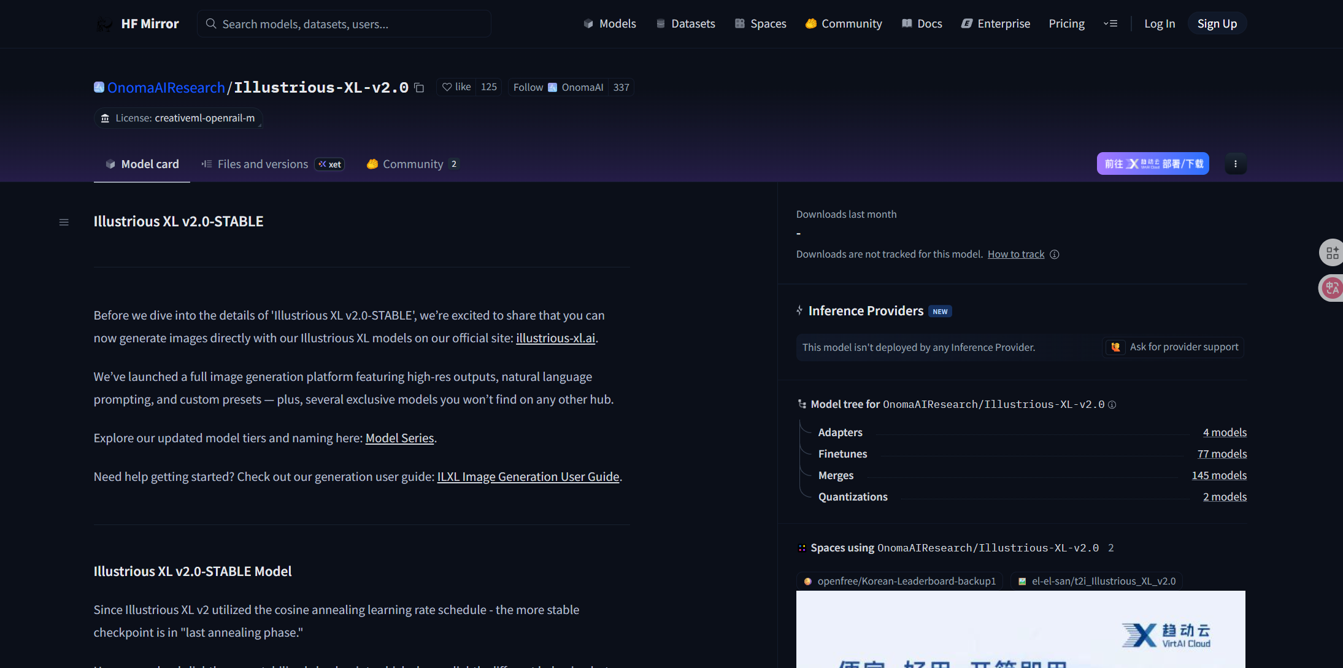
Task: Click the Model tree branch icon
Action: pyautogui.click(x=802, y=404)
